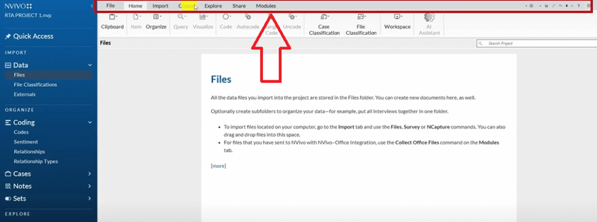Click the circular info icon in title bar
Screen dimensions: 597x222
click(531, 6)
